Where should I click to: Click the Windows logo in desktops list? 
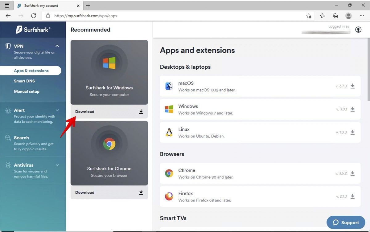coord(169,109)
